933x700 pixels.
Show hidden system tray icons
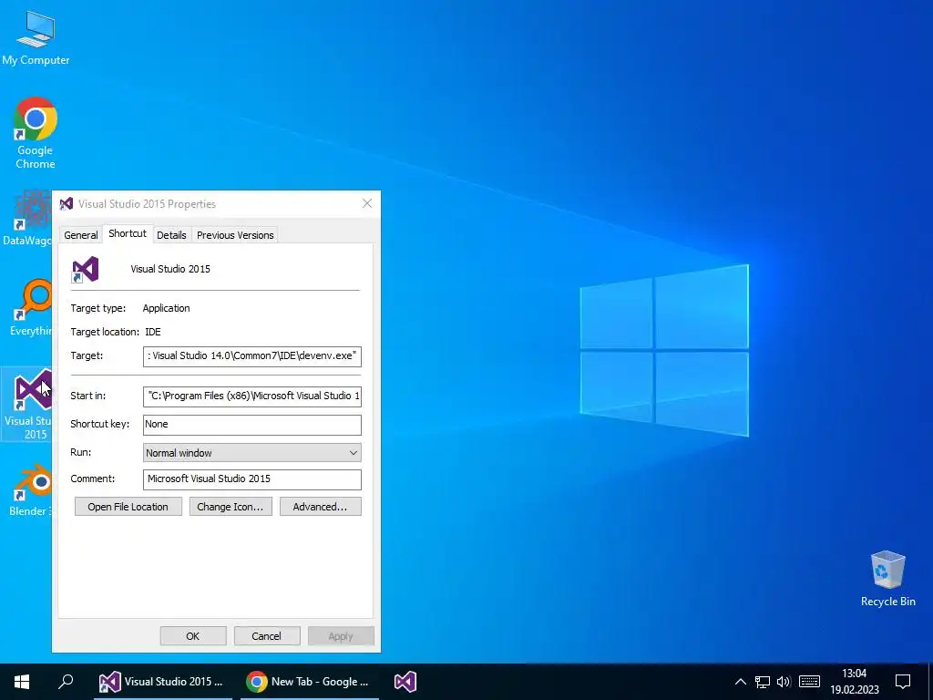point(740,682)
